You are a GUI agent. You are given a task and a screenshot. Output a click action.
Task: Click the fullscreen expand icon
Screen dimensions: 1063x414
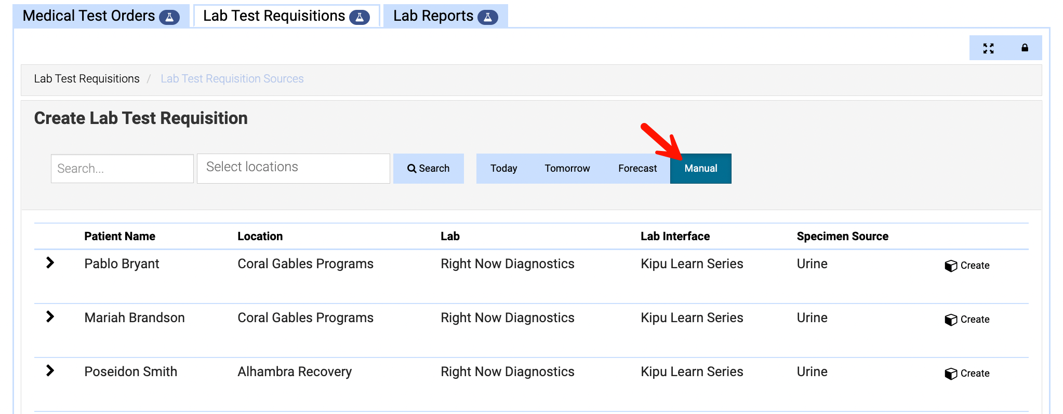988,48
